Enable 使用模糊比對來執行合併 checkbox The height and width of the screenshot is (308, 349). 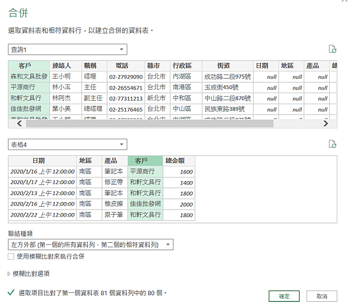[x=11, y=256]
